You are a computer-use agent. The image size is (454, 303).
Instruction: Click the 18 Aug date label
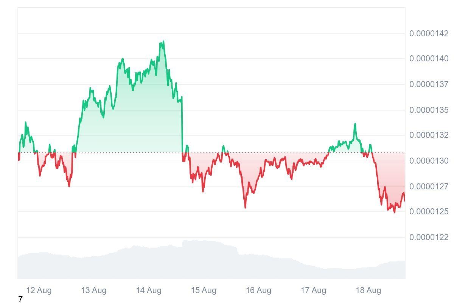click(368, 291)
